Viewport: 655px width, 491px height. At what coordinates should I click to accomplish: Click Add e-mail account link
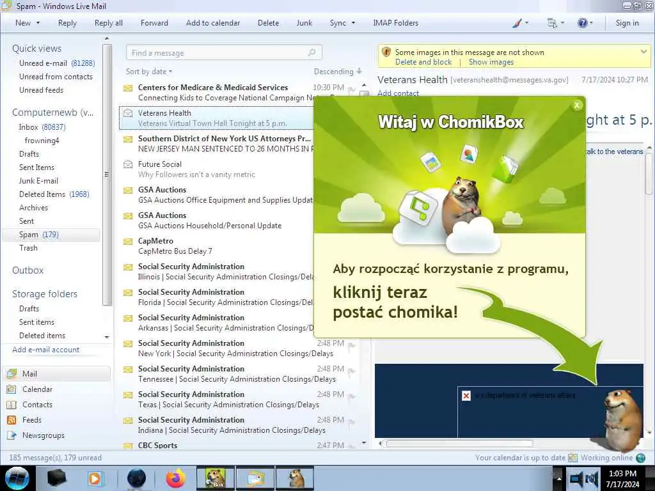(45, 350)
